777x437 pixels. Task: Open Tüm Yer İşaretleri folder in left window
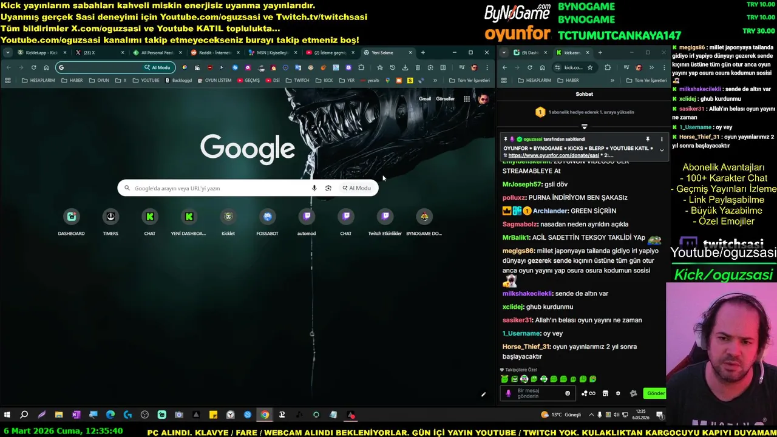pyautogui.click(x=469, y=80)
